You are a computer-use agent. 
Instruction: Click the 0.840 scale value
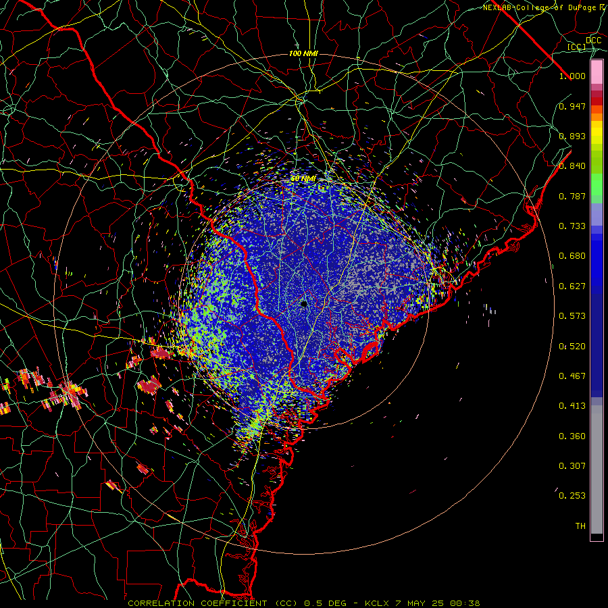click(572, 166)
